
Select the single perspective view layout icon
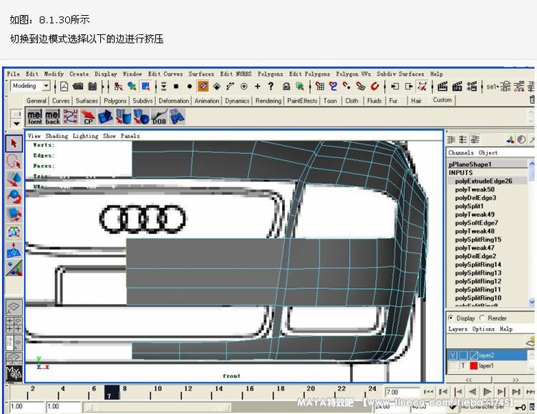point(14,307)
